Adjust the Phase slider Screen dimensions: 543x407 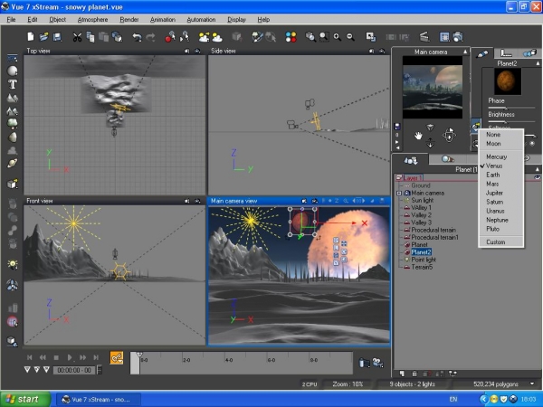(x=511, y=108)
